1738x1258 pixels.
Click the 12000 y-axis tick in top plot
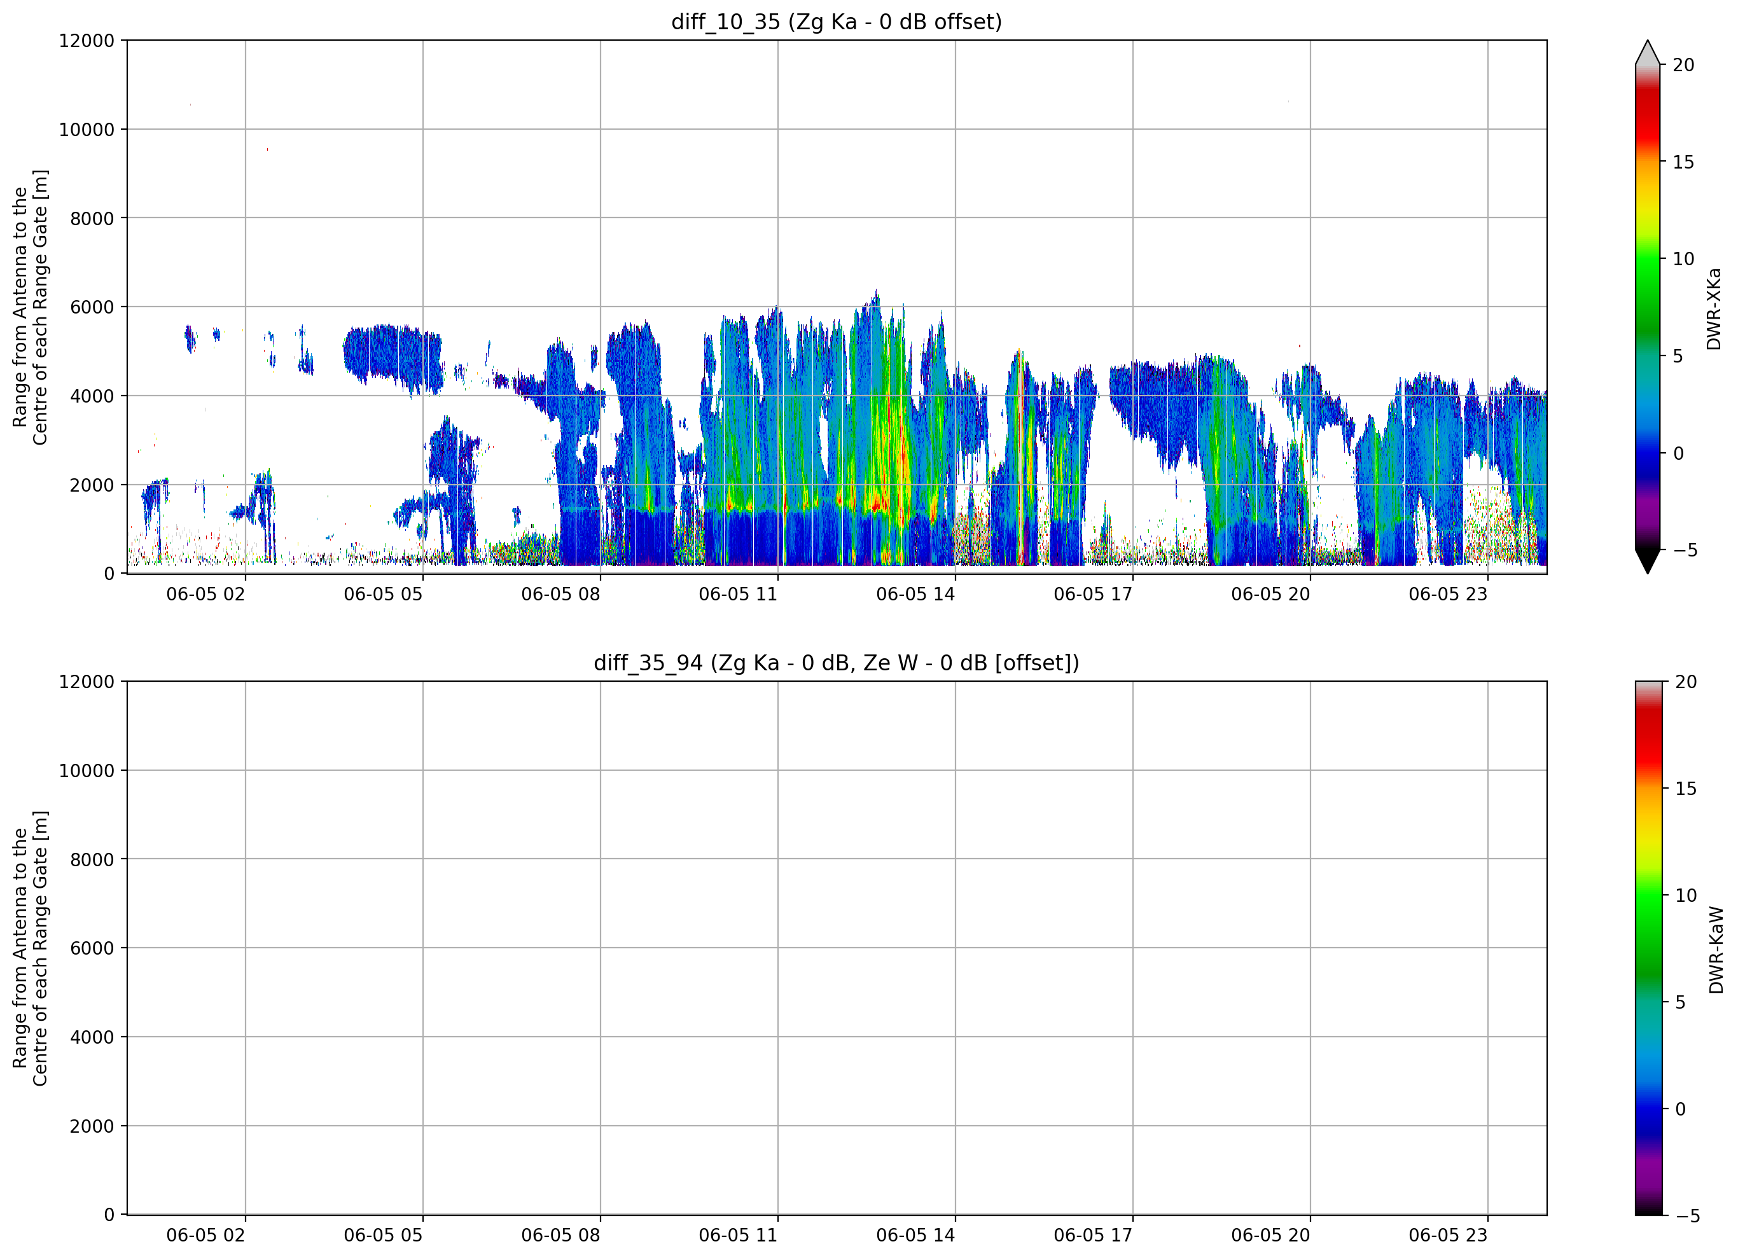[x=87, y=41]
